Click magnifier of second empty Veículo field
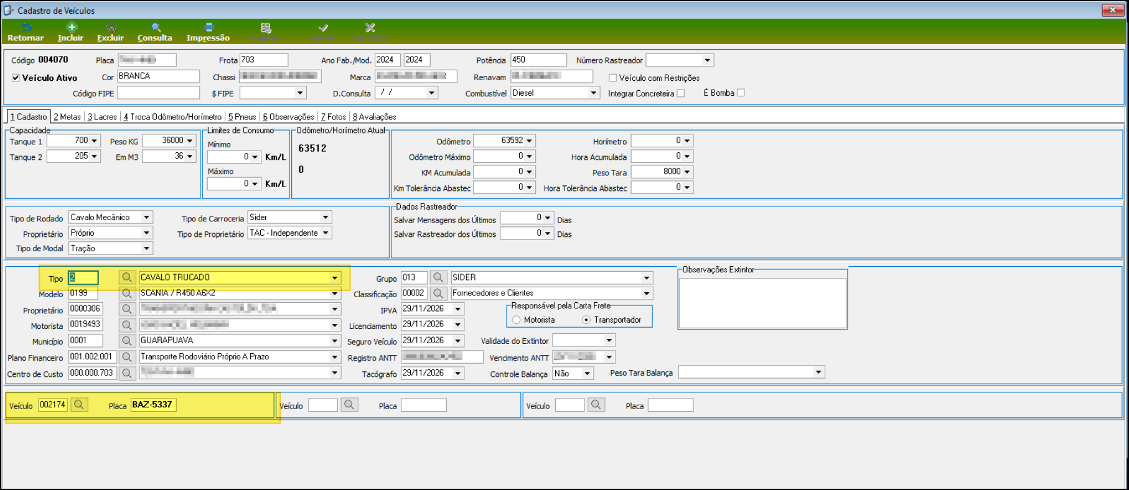Screen dimensions: 1129x490 (349, 405)
